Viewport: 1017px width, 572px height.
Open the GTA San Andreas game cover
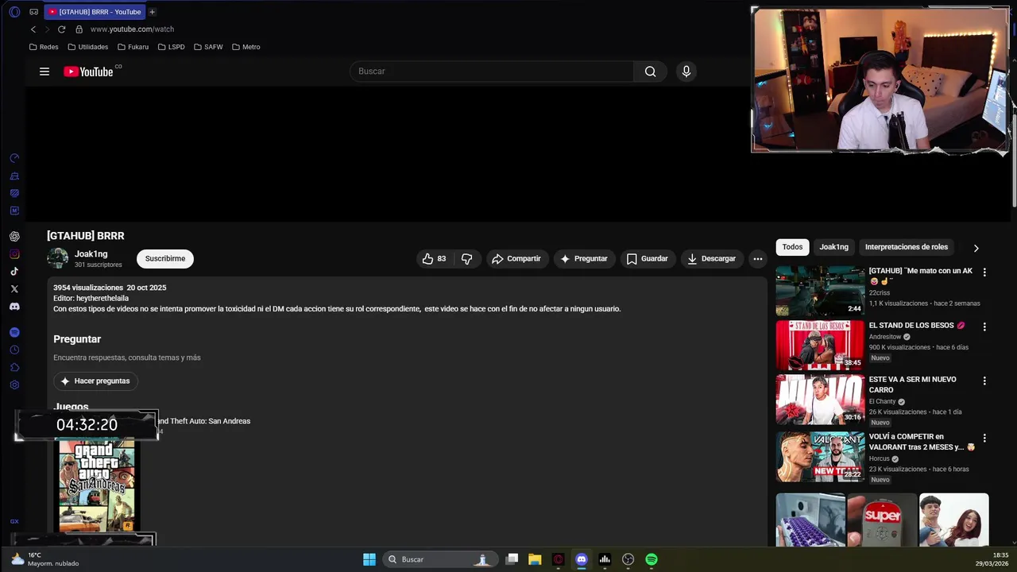click(97, 485)
